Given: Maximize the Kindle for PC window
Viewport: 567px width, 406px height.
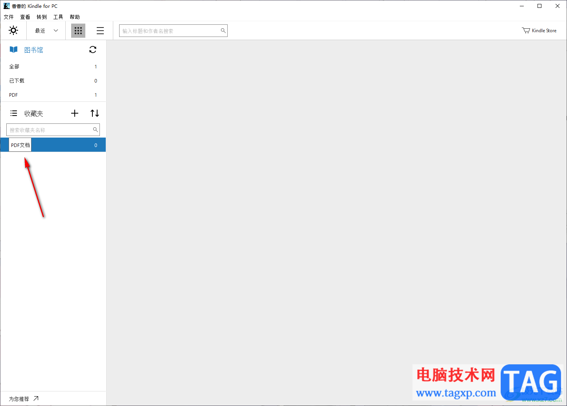Looking at the screenshot, I should 539,6.
